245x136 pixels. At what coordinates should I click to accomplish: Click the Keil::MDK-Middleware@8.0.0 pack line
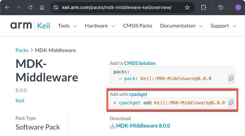click(165, 78)
